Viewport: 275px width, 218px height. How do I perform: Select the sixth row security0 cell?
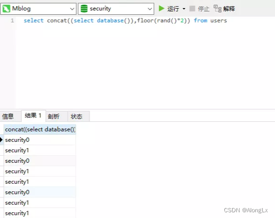pos(40,192)
